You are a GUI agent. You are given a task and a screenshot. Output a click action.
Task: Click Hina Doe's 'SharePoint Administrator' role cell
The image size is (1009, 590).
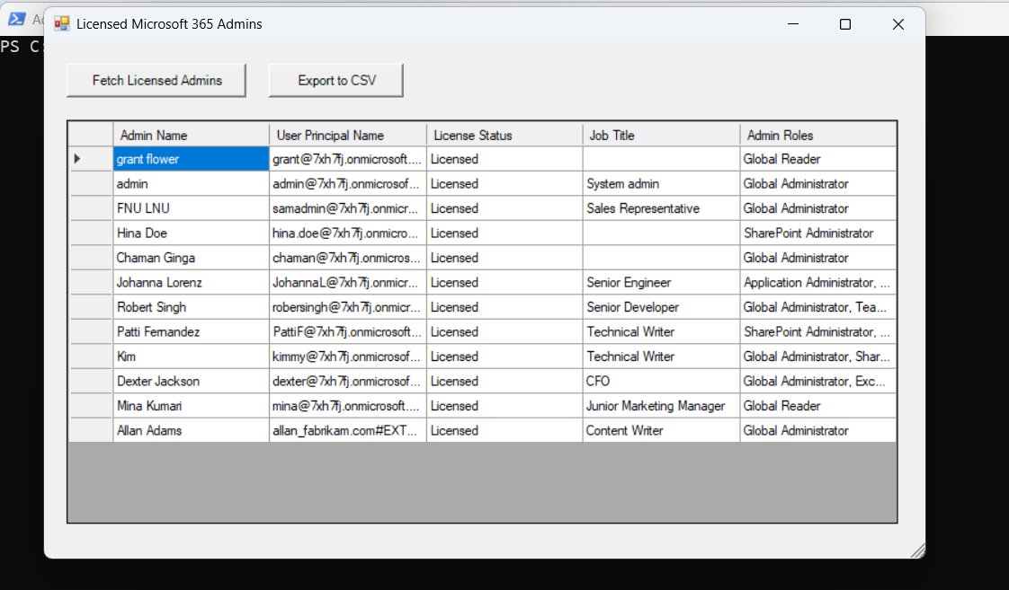(x=817, y=233)
